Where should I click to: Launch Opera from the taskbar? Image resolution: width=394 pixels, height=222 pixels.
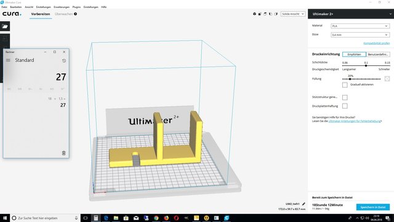176,218
